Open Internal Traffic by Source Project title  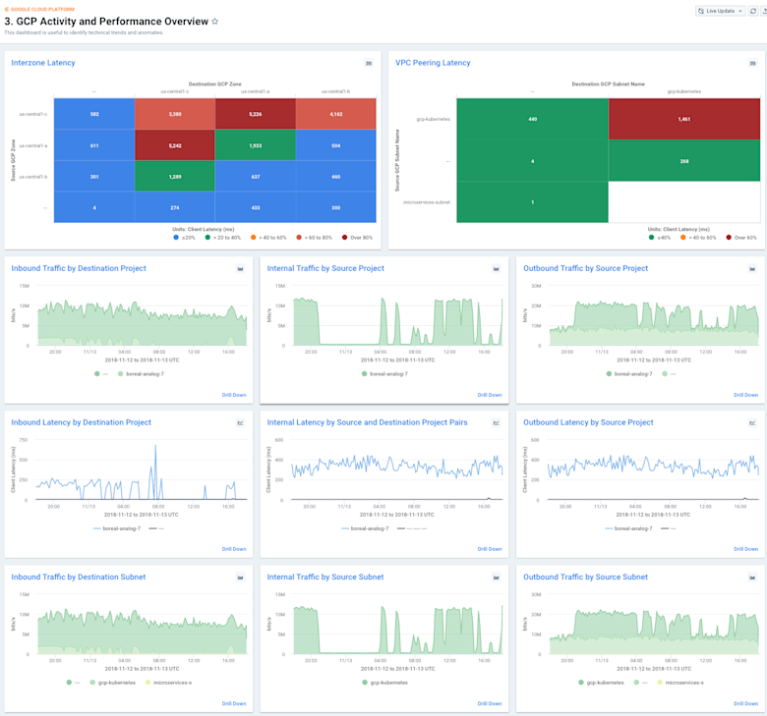(x=325, y=268)
